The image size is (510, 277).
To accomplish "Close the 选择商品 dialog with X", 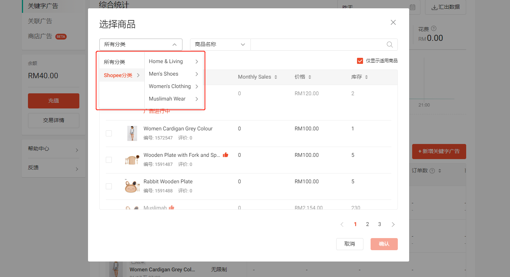I will pos(393,22).
